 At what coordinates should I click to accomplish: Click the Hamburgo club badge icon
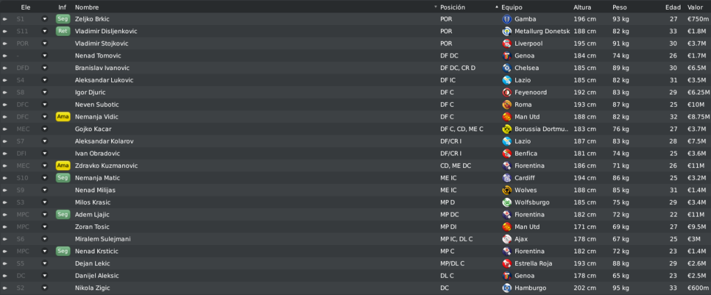coord(506,288)
